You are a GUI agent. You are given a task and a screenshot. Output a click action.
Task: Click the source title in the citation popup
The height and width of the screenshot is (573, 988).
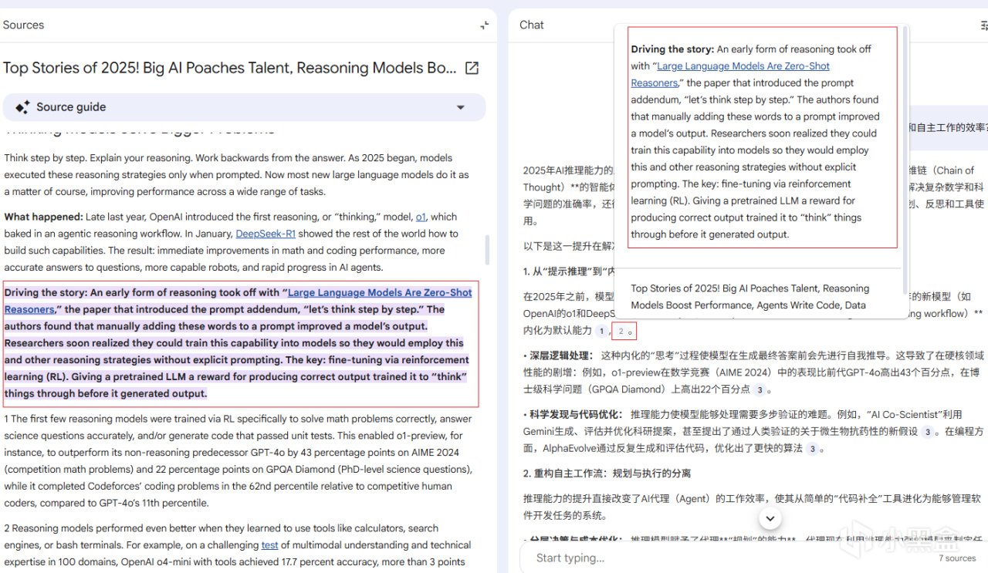[749, 296]
